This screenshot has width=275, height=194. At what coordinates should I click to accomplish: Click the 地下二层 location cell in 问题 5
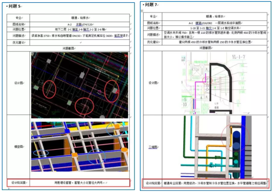[79, 29]
